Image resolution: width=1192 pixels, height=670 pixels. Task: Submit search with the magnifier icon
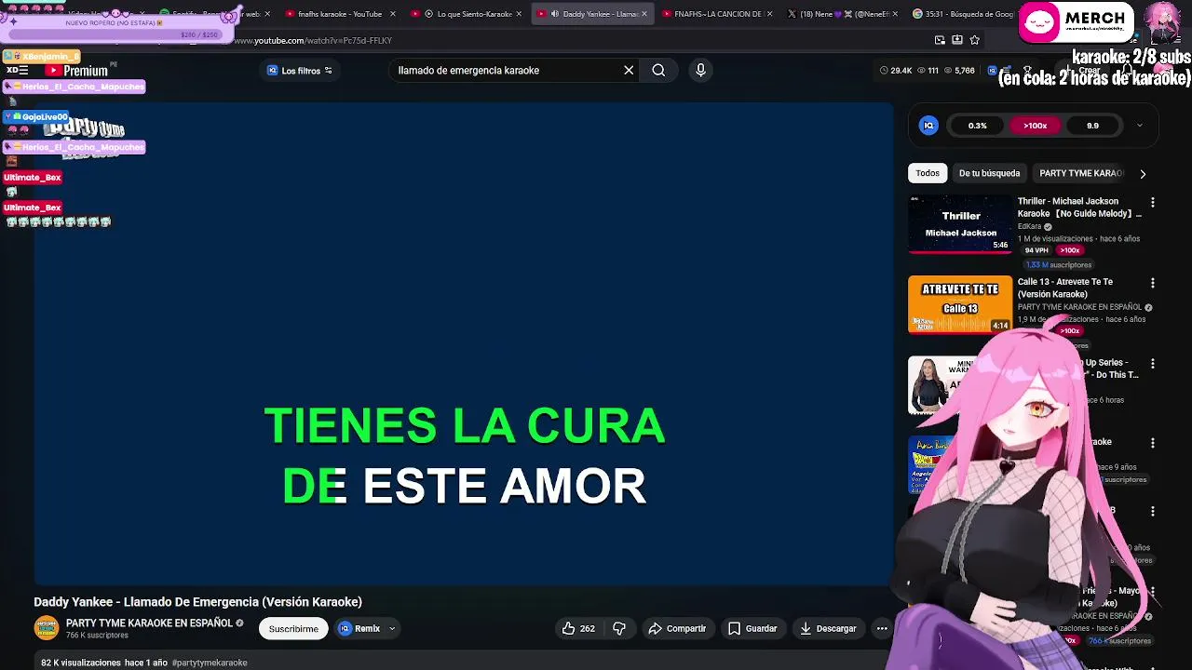(658, 70)
